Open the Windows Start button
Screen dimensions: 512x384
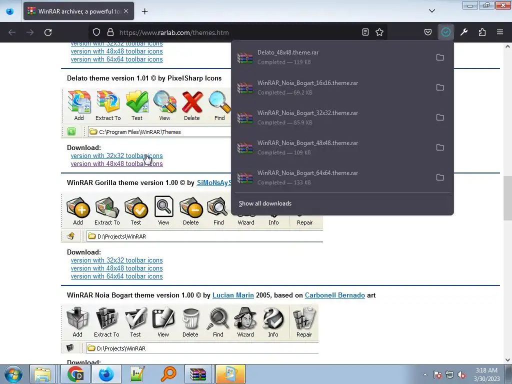point(13,374)
